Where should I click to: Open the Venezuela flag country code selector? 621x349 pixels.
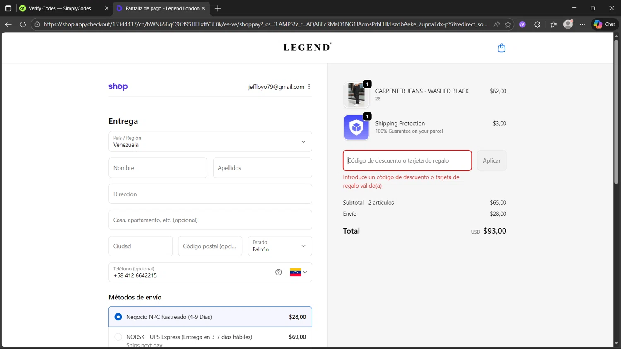tap(298, 272)
